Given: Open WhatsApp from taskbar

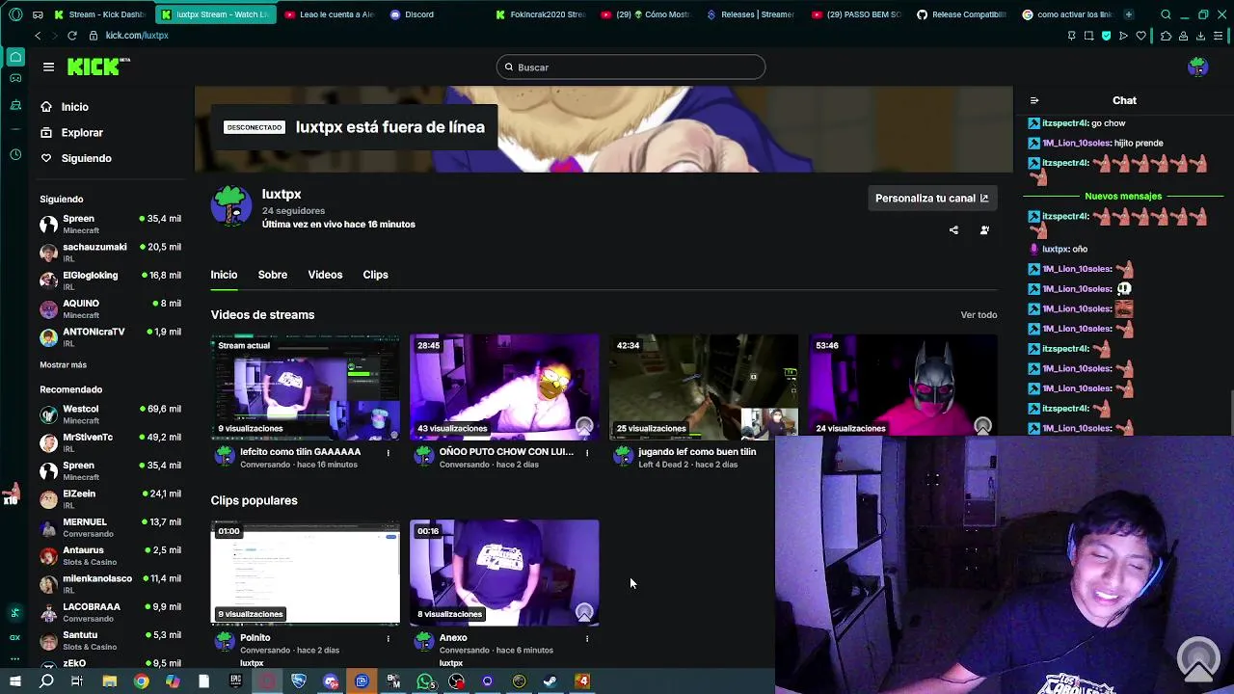Looking at the screenshot, I should 425,681.
